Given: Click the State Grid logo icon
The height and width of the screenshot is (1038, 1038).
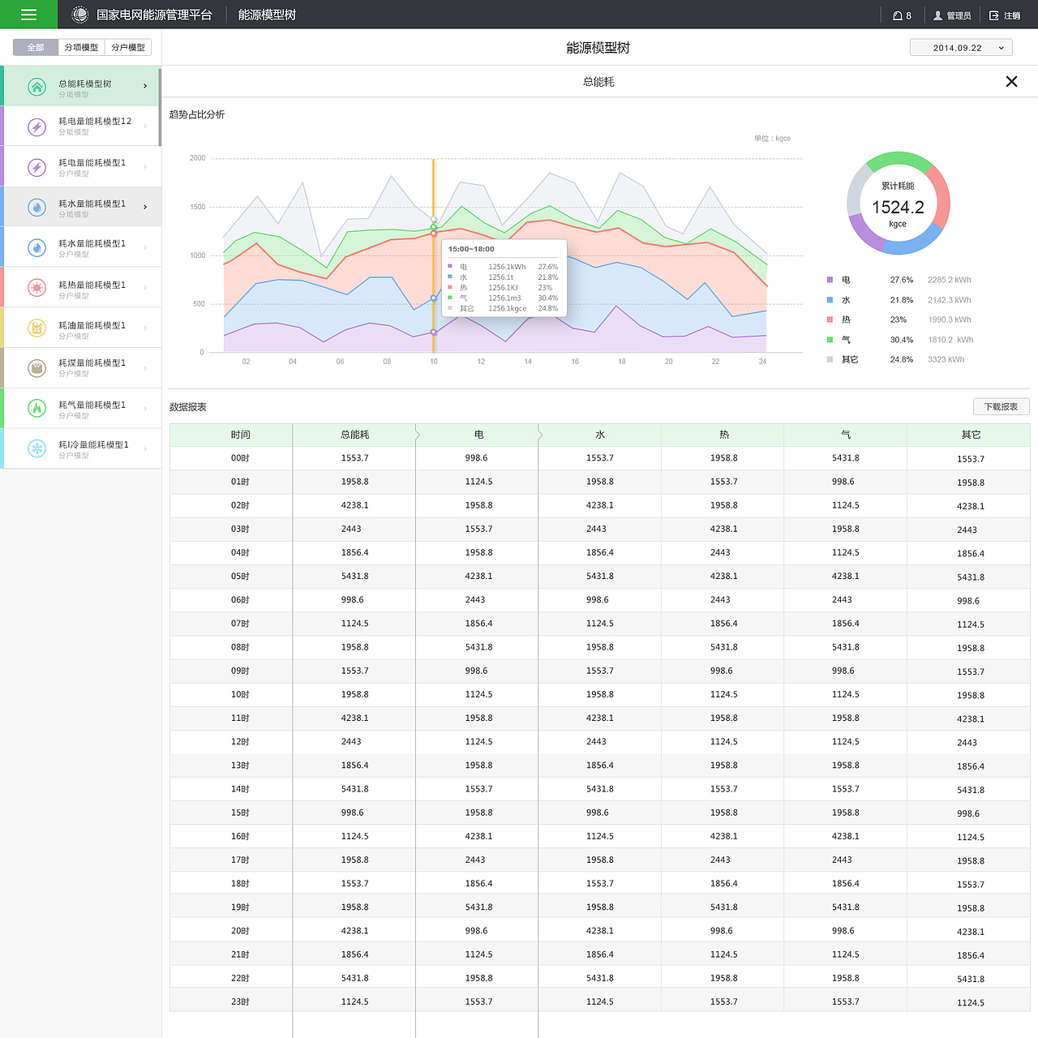Looking at the screenshot, I should point(79,15).
